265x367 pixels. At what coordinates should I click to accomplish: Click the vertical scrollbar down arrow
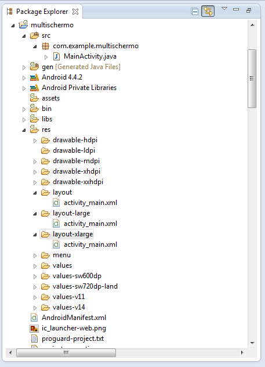click(x=252, y=343)
